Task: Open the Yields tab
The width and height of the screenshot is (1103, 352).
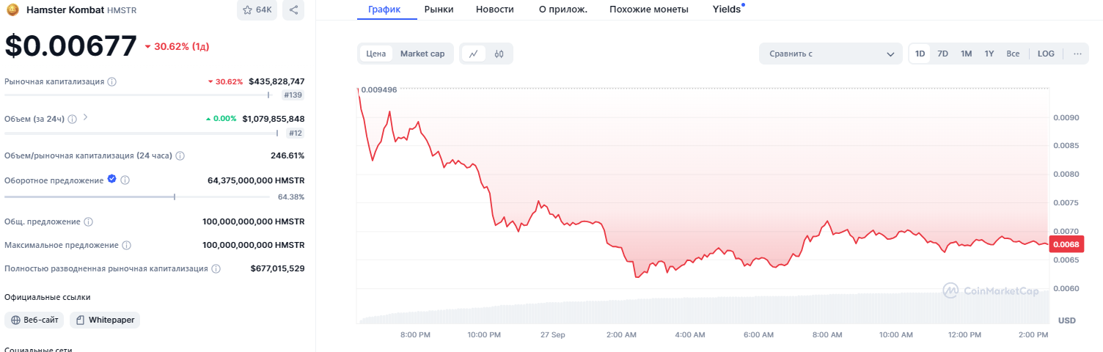Action: (727, 10)
